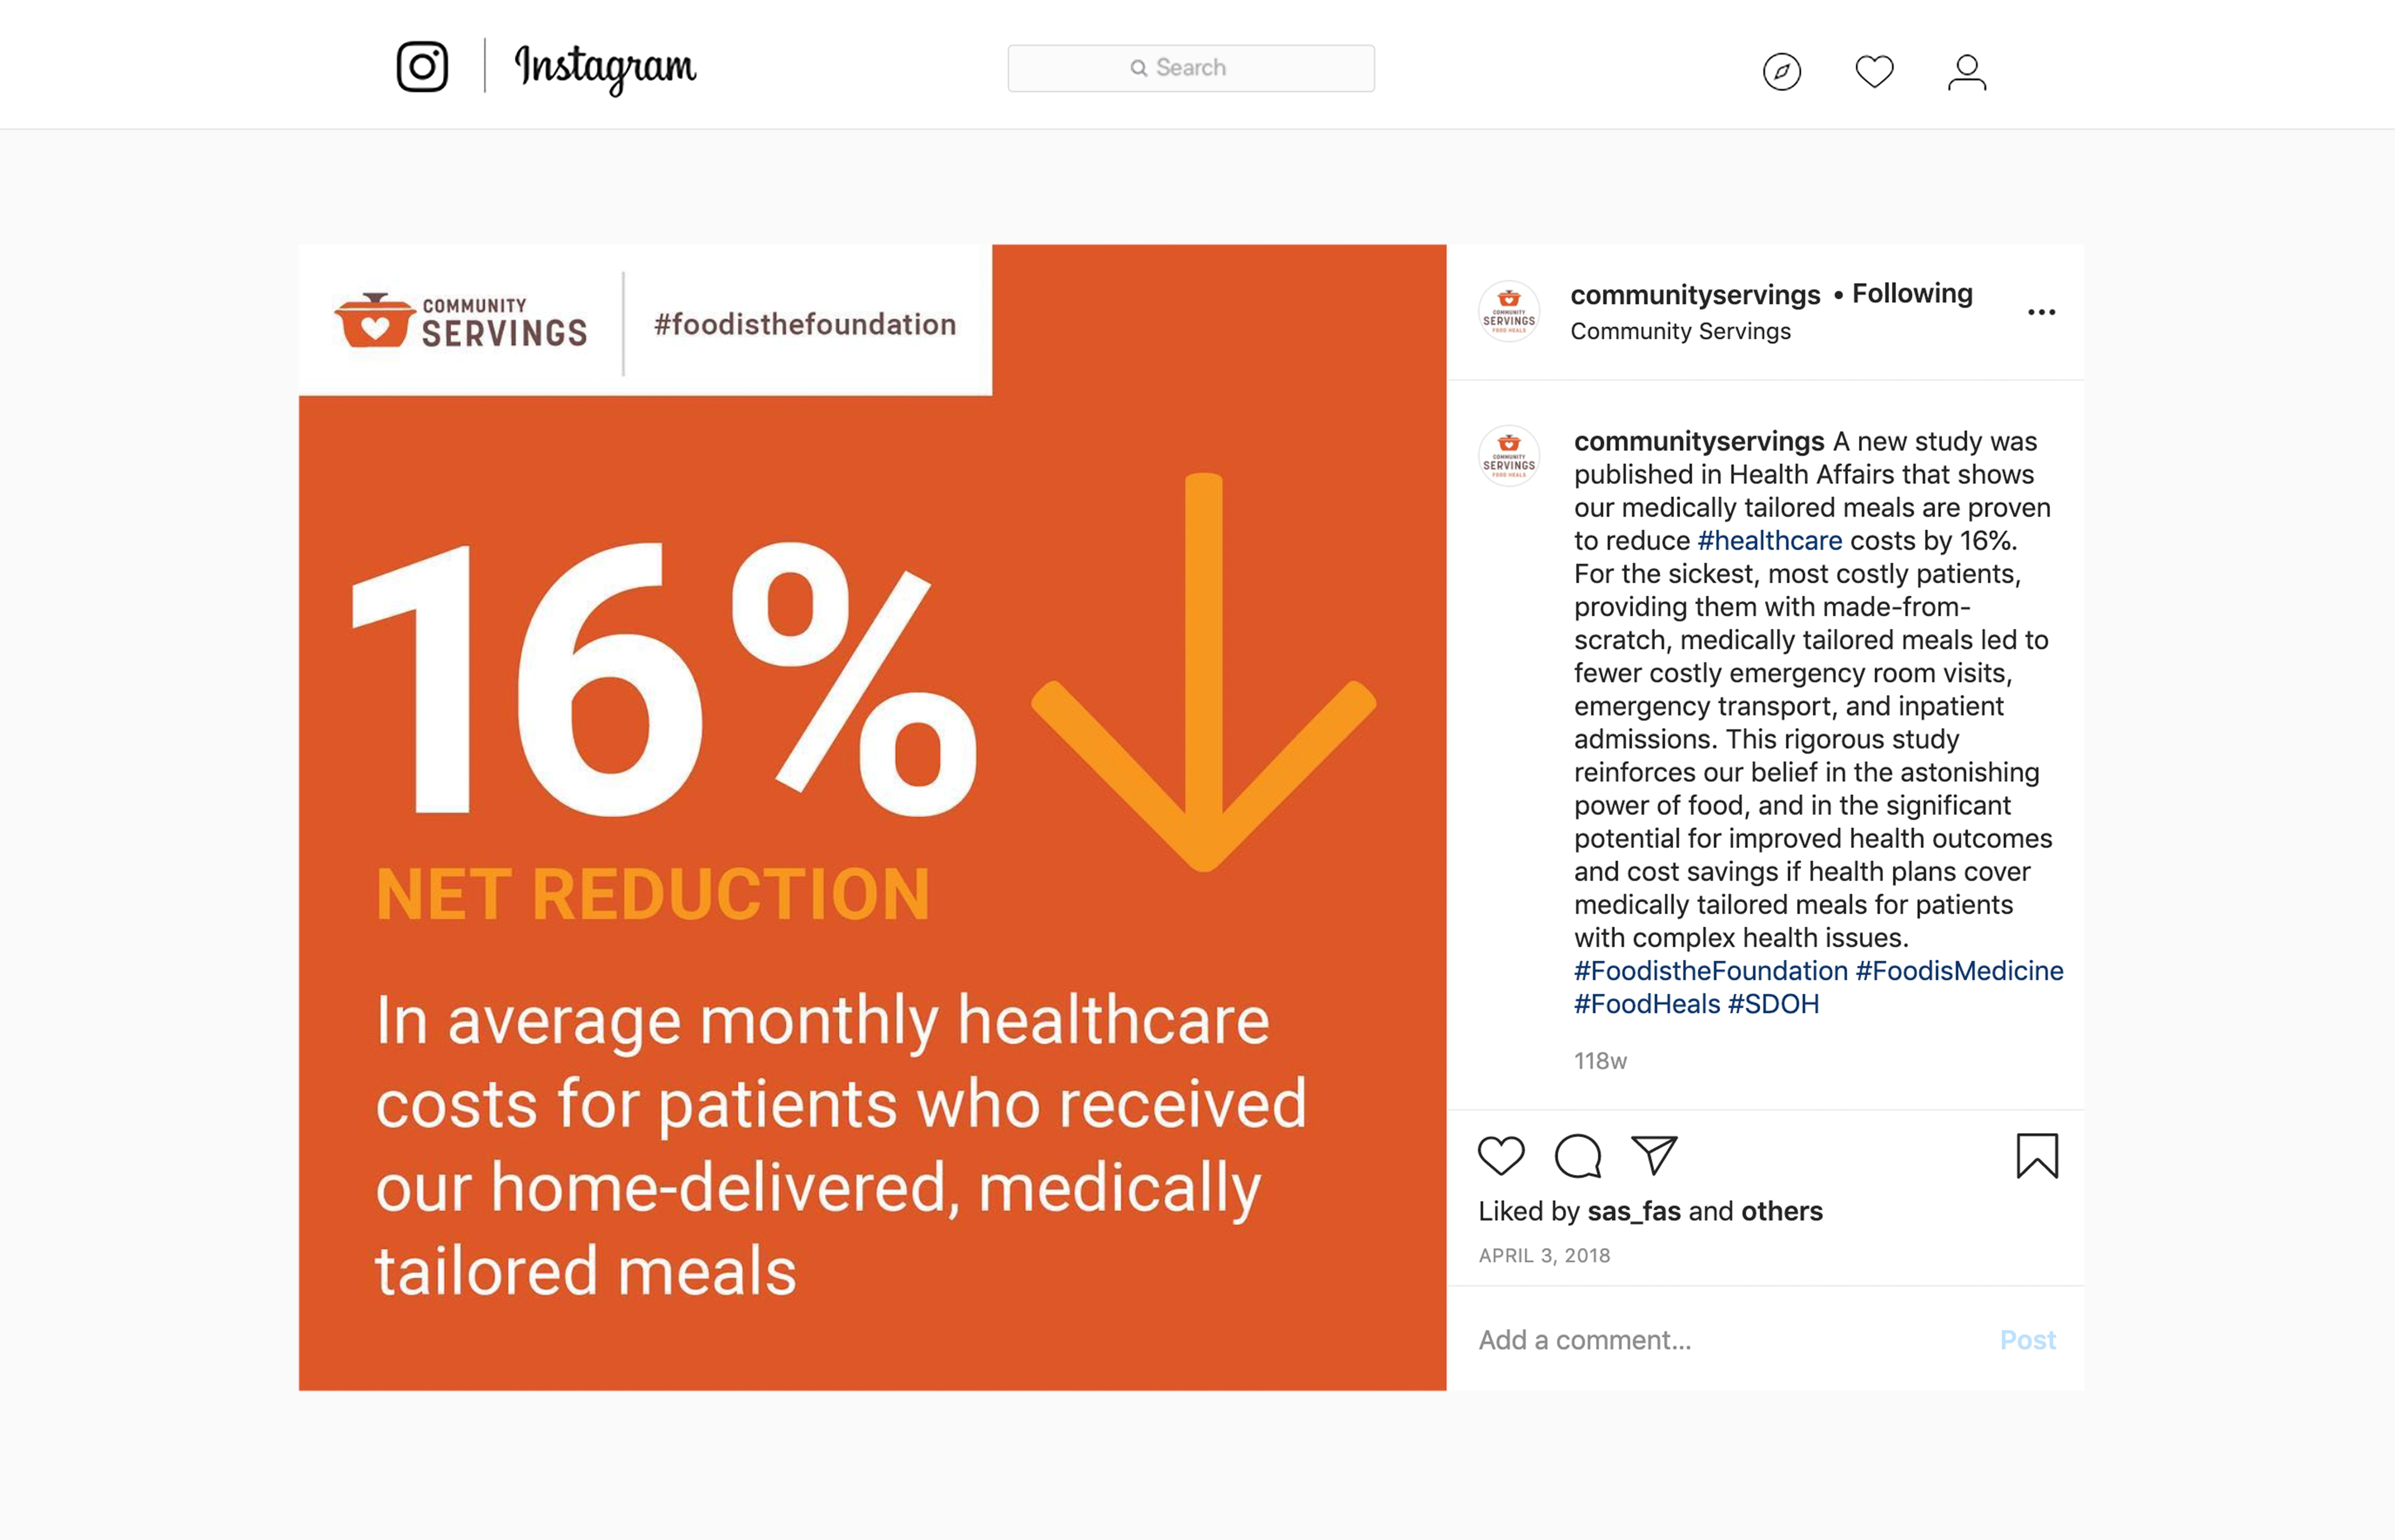Open the three-dots more options menu
The width and height of the screenshot is (2395, 1540).
click(x=2041, y=312)
